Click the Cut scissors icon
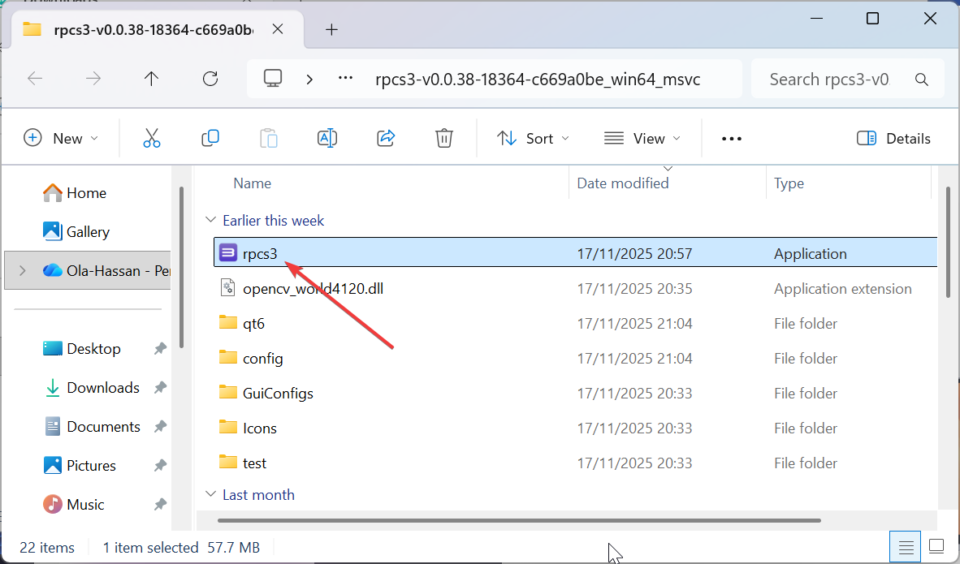960x564 pixels. 152,138
